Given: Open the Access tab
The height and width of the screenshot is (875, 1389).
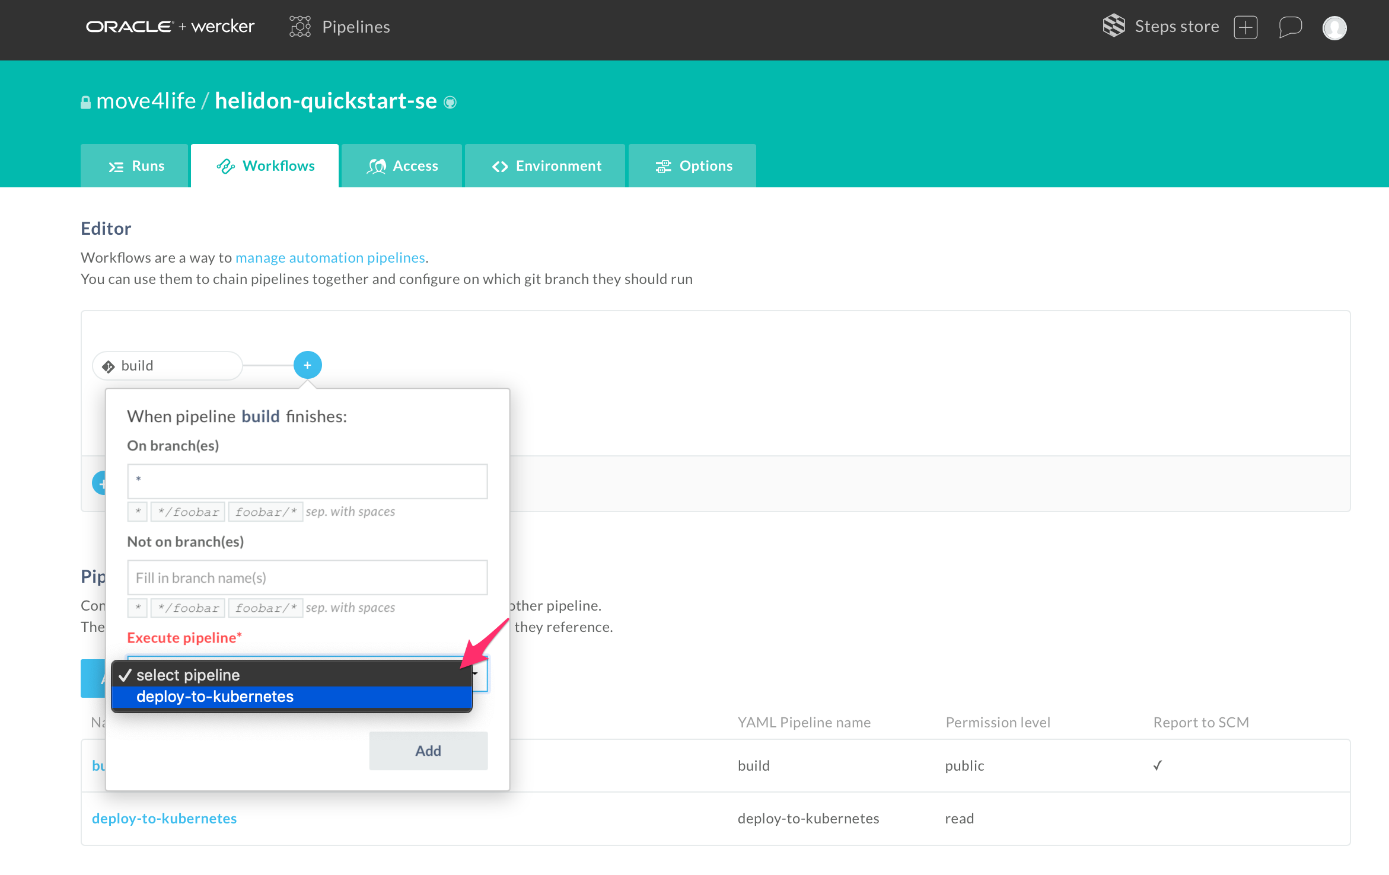Looking at the screenshot, I should [x=402, y=166].
